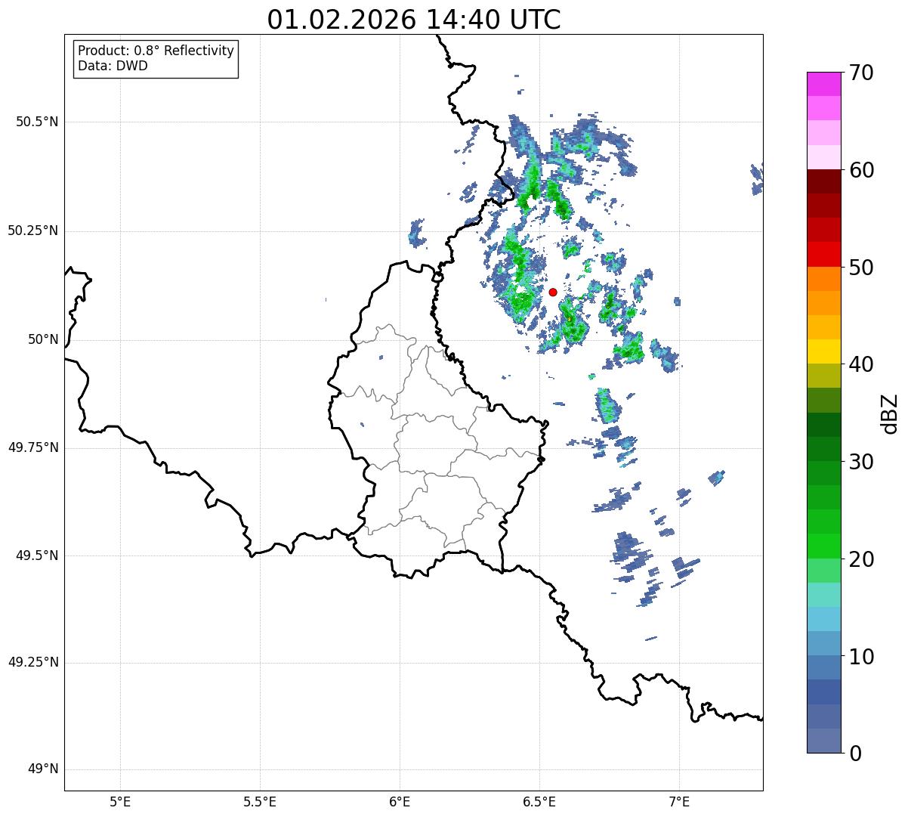908x817 pixels.
Task: Click the 20 colorbar tick value
Action: (861, 559)
